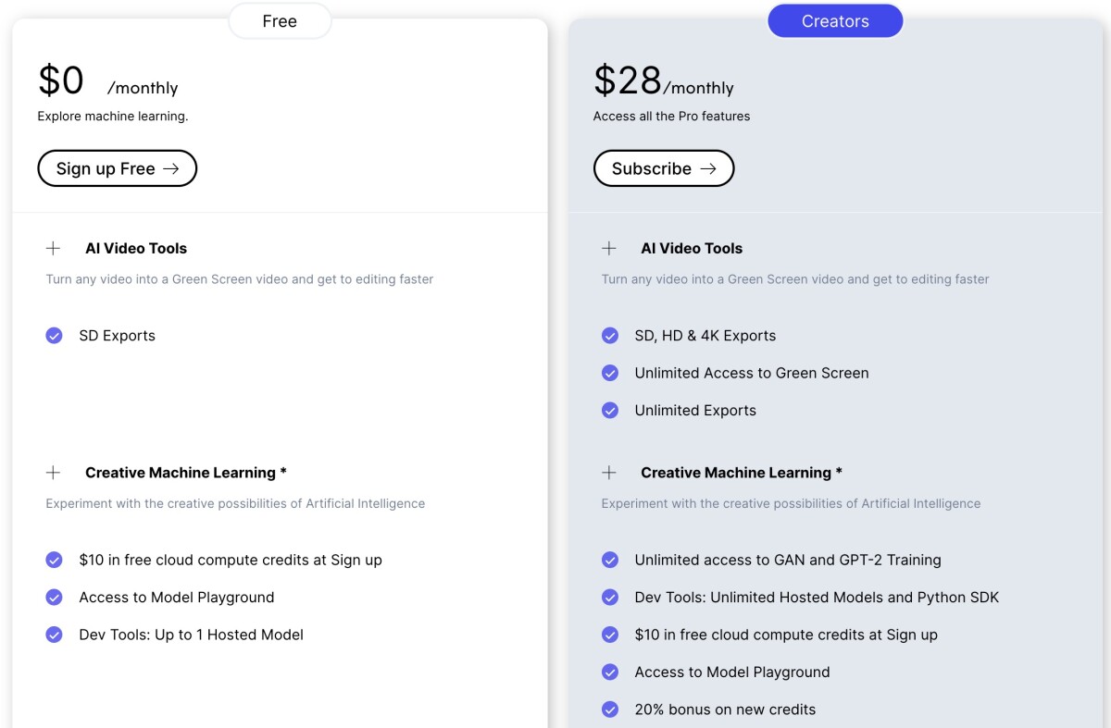Click checkmark beside GAN and GPT-2 Training

(x=610, y=560)
